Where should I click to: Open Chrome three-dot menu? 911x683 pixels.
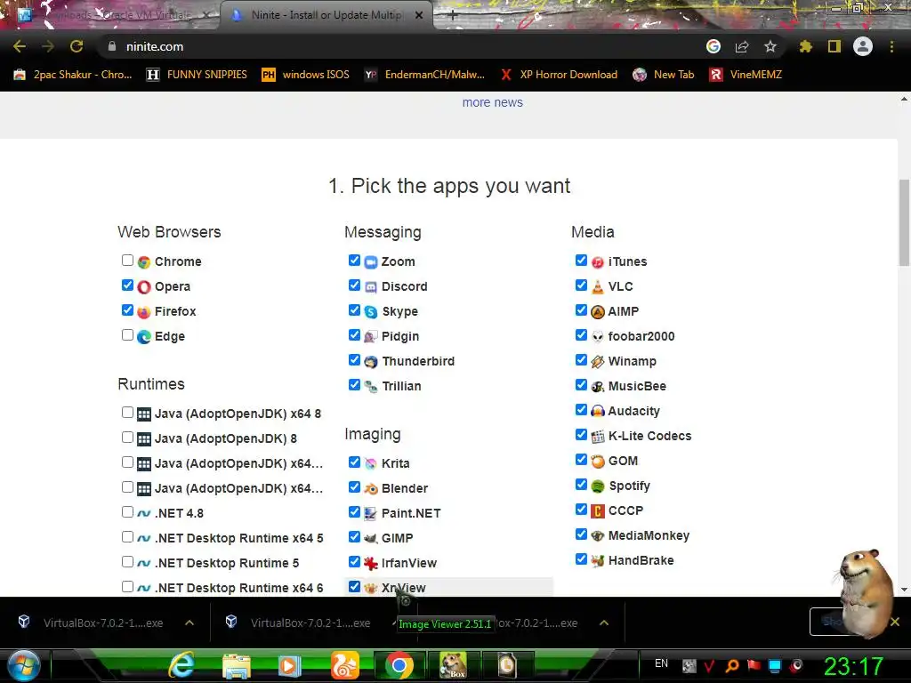[891, 46]
